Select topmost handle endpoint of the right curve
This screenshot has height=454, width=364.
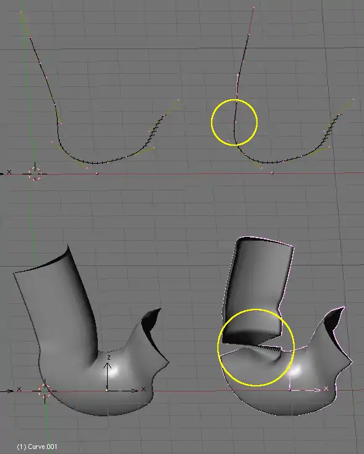point(254,7)
